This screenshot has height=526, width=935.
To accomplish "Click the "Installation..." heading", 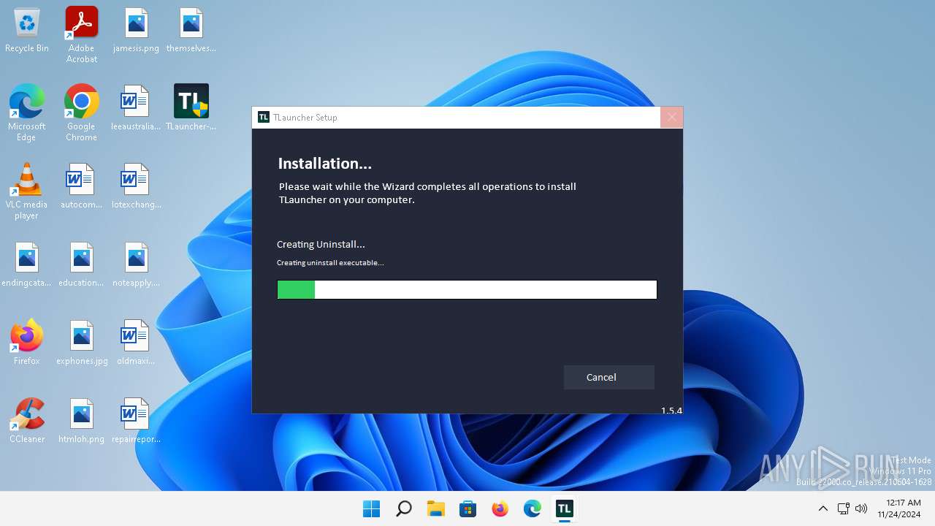I will (324, 164).
